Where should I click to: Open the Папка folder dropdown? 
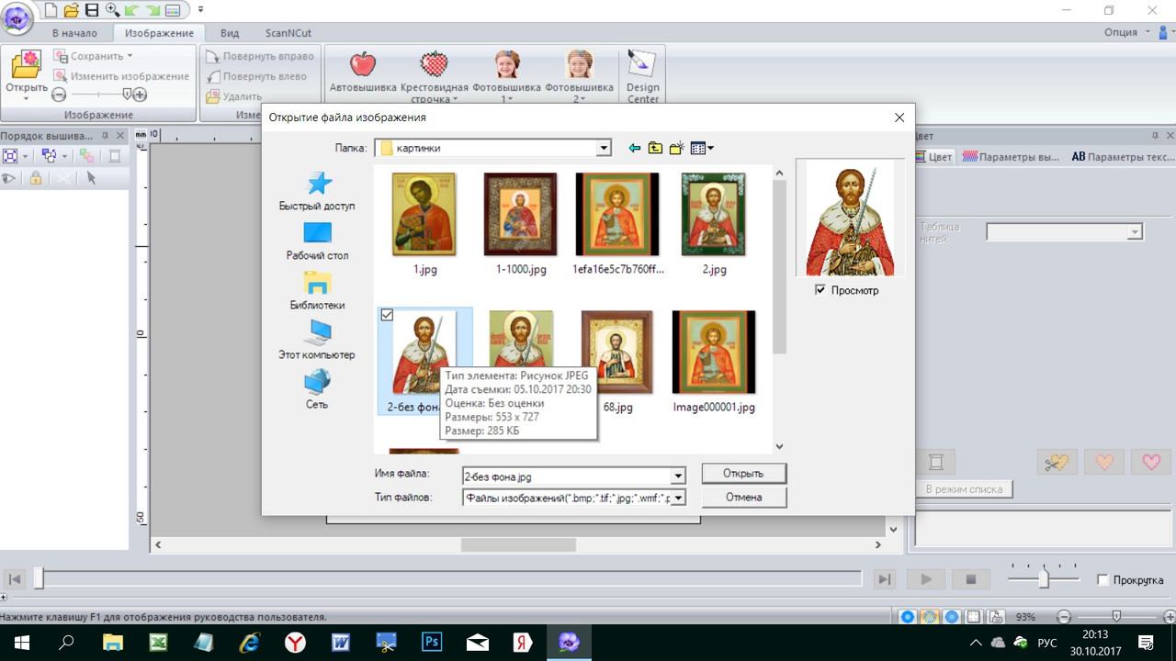[x=604, y=148]
